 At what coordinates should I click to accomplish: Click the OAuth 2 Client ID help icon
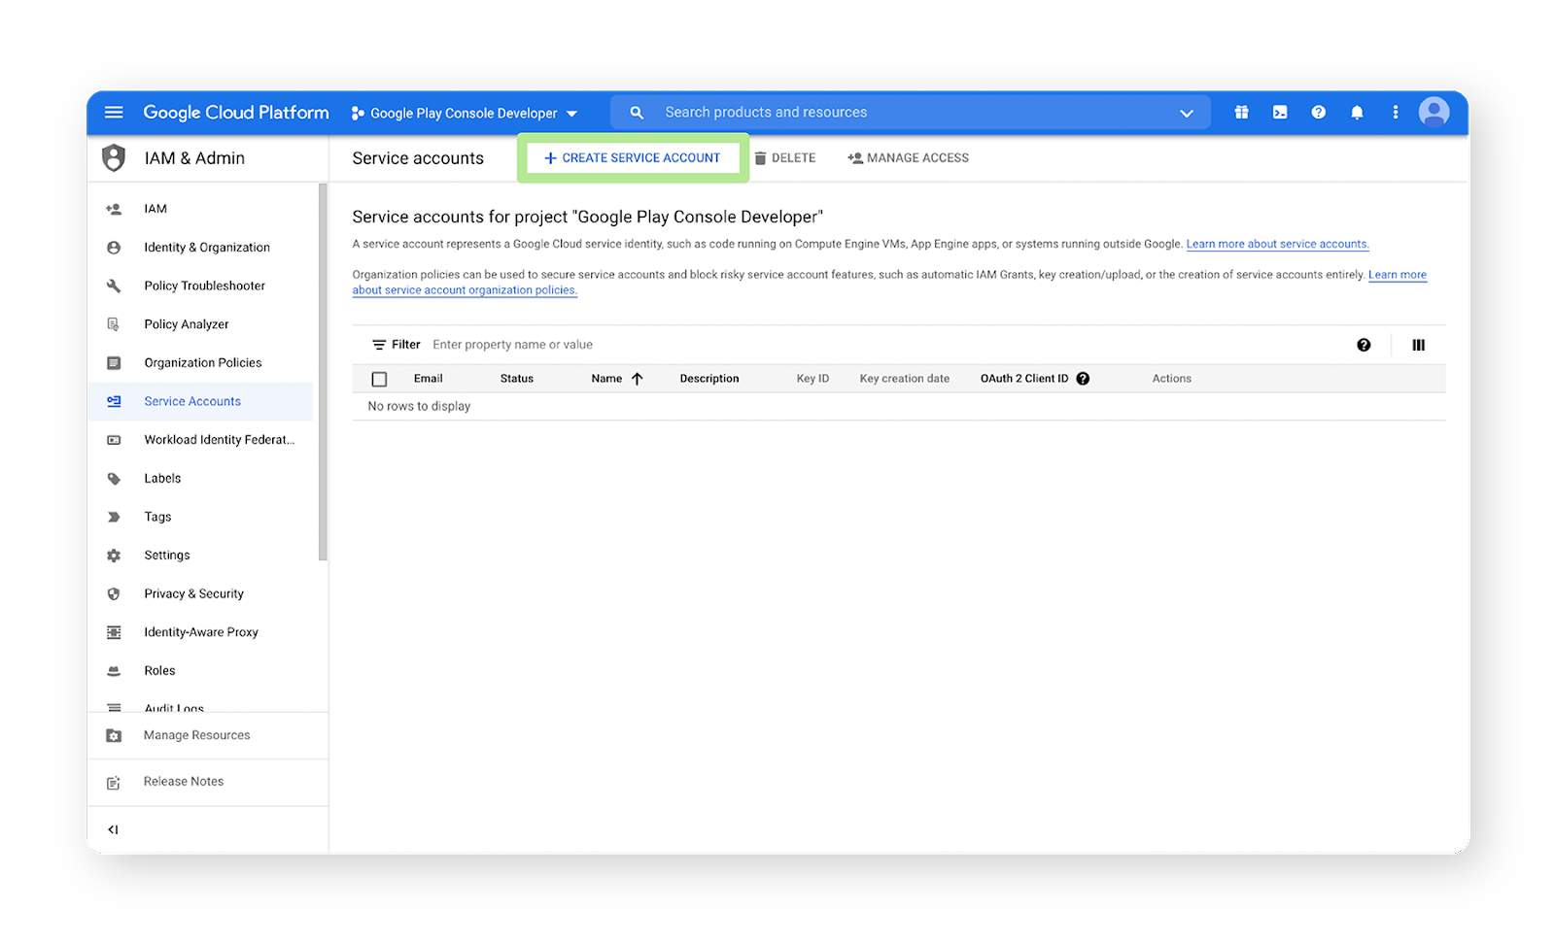[x=1083, y=378]
